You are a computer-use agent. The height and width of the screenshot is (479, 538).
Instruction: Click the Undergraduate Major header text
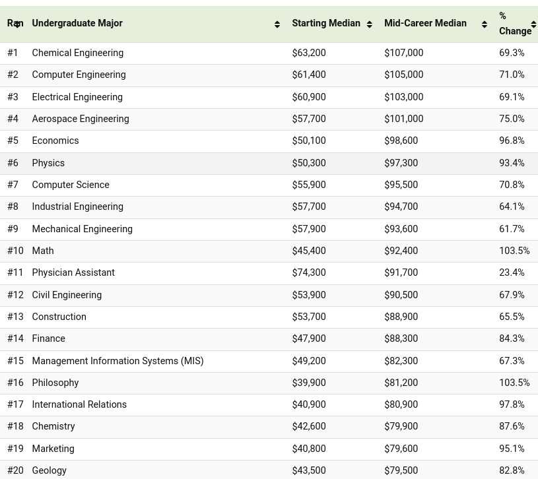coord(77,23)
